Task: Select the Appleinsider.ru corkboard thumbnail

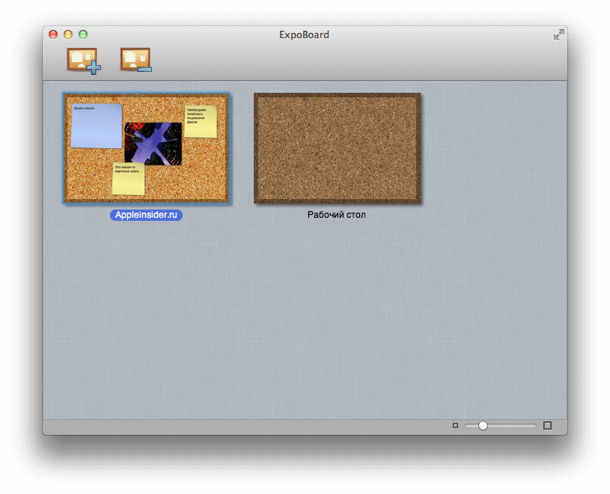Action: point(147,147)
